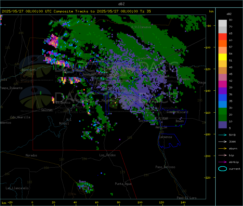Select the red 65 dBZ color swatch

click(222, 37)
